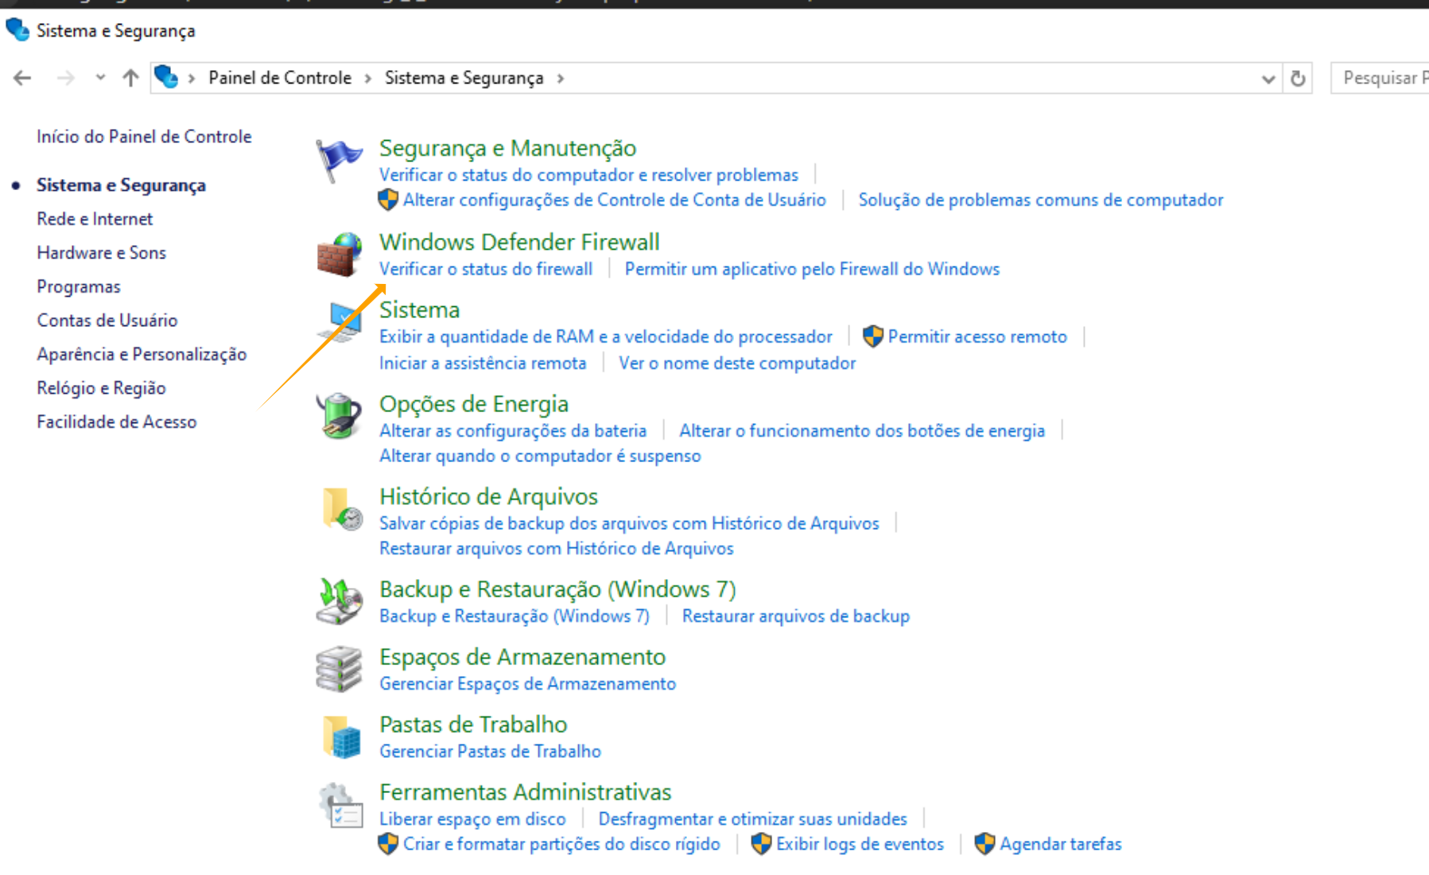The image size is (1429, 875).
Task: Open Windows Defender Firewall heading
Action: click(519, 242)
